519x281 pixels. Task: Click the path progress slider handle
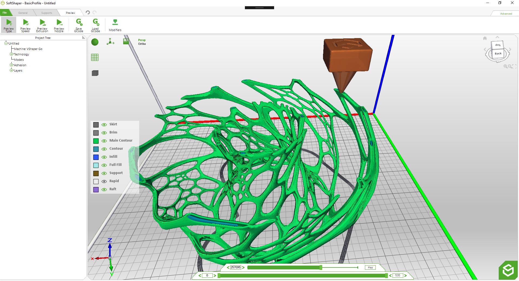(x=321, y=267)
